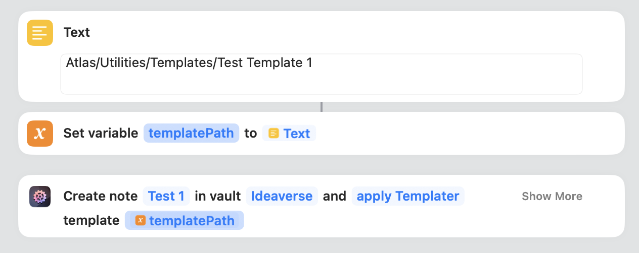The width and height of the screenshot is (639, 253).
Task: Click the word "and" in Create note
Action: (x=335, y=196)
